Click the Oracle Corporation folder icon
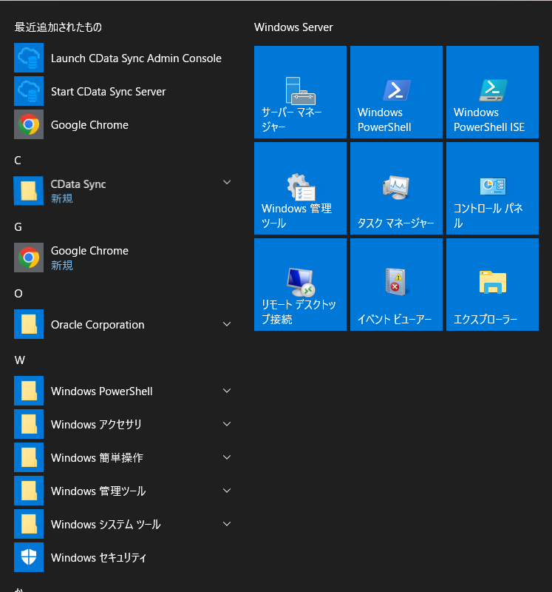 29,324
